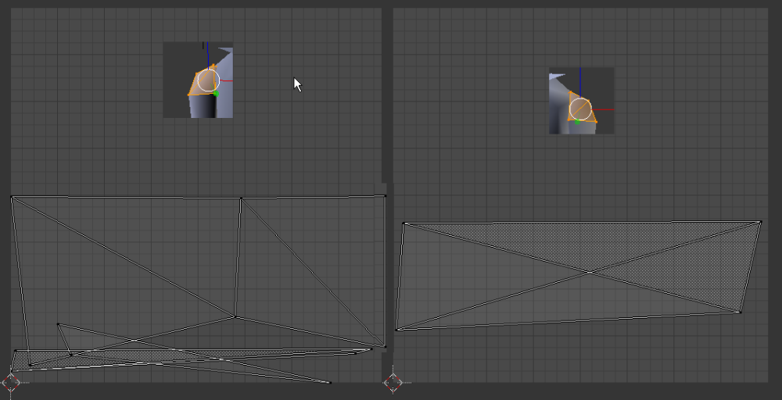Click green axis handle dot in left 3D preview
This screenshot has height=400, width=782.
pyautogui.click(x=216, y=94)
